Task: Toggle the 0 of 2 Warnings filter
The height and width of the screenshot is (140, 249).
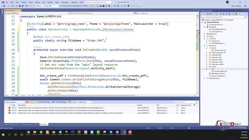Action: point(43,102)
